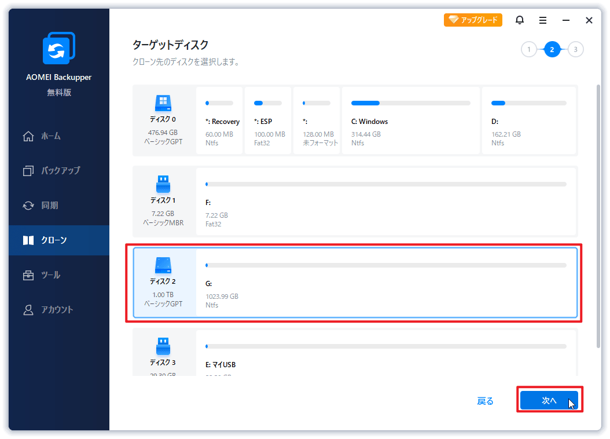Click the 次へ button

point(549,400)
